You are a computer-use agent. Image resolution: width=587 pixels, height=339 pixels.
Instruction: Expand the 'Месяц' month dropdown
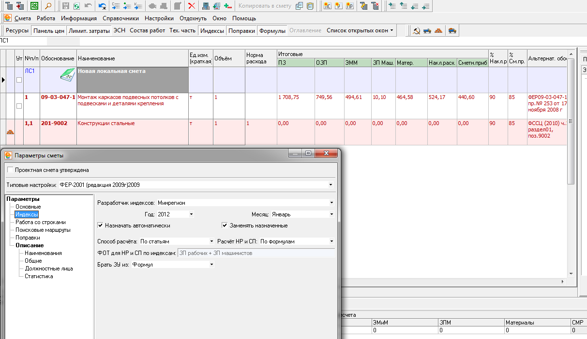[x=331, y=214]
